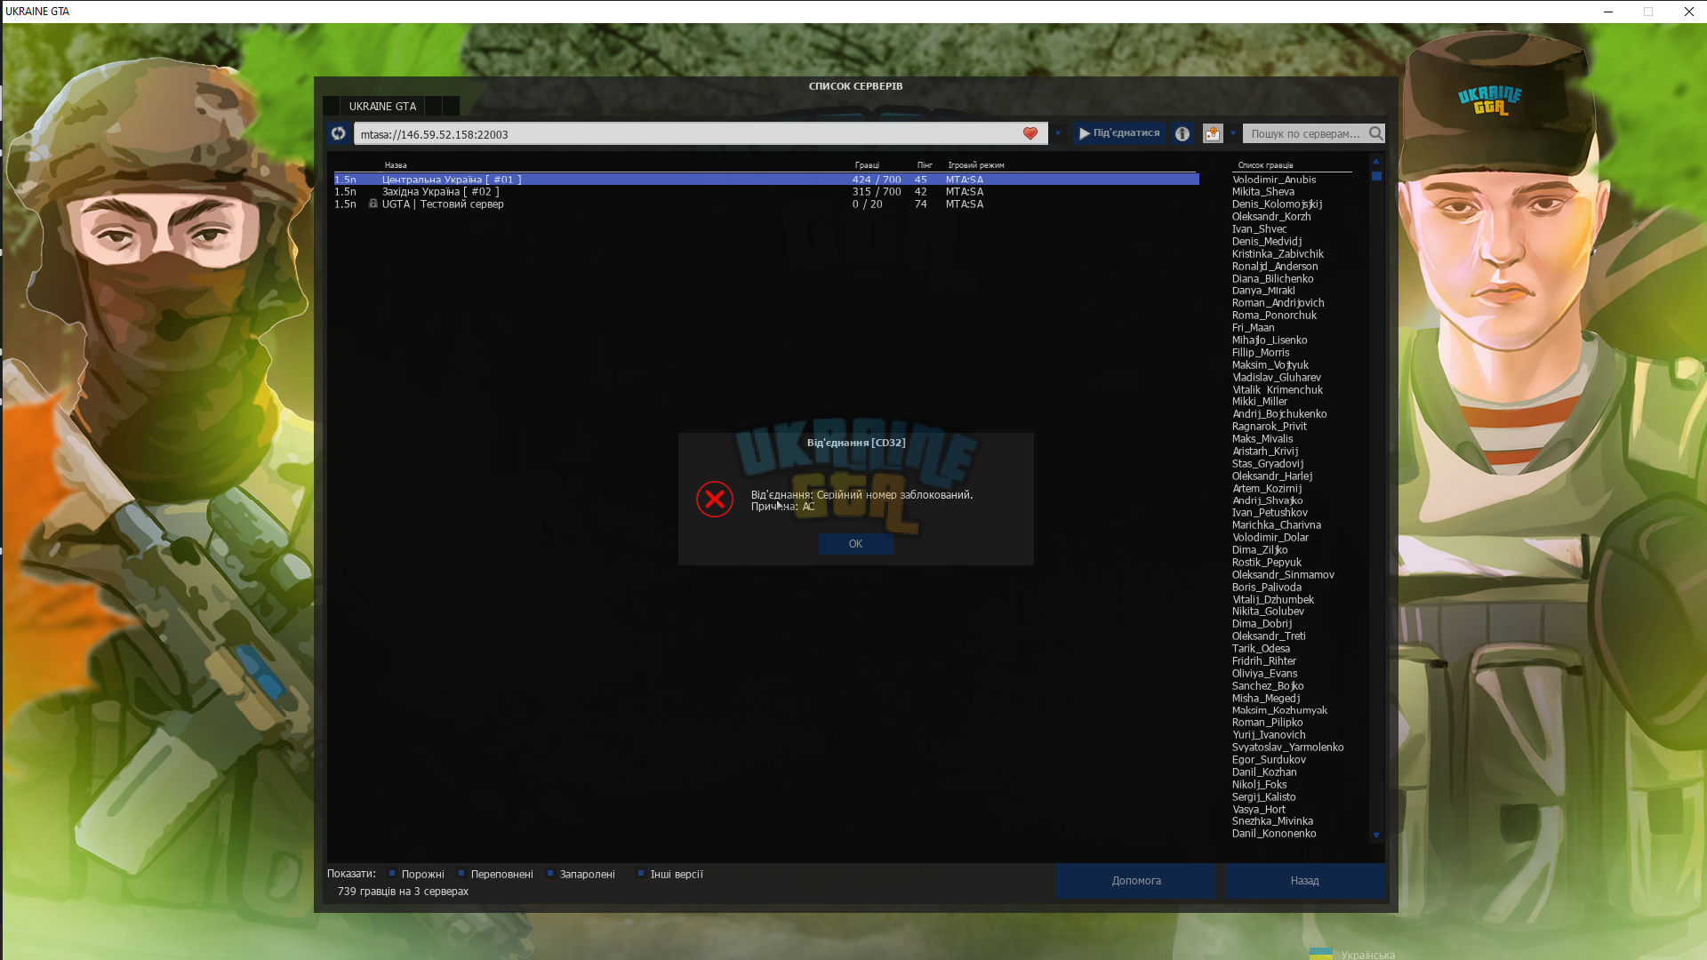This screenshot has height=960, width=1707.
Task: Select player Tarik_Odesa
Action: [x=1261, y=649]
